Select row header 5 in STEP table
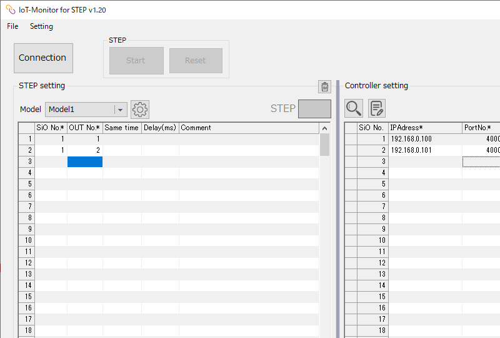Screen dimensions: 500x338 (27, 184)
